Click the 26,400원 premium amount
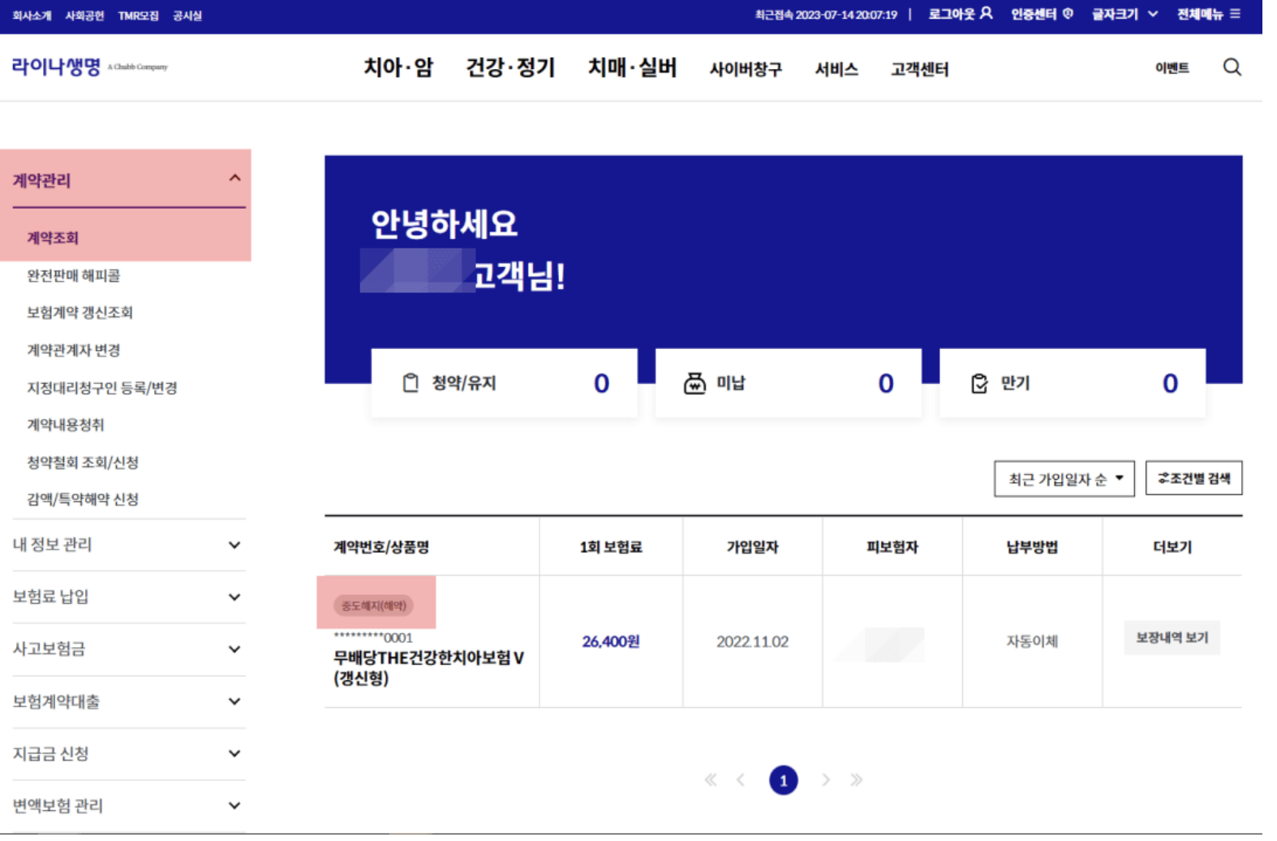This screenshot has width=1277, height=841. 611,641
